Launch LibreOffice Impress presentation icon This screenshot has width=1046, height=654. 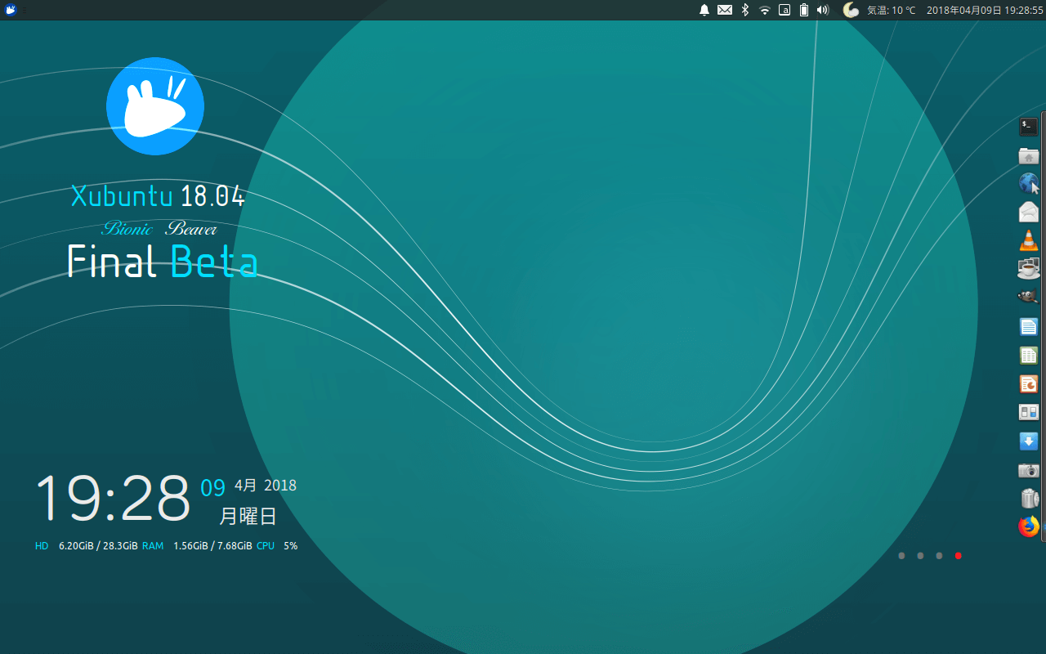(1028, 383)
